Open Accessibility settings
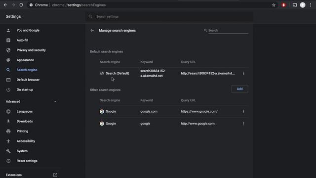316x178 pixels. point(26,141)
